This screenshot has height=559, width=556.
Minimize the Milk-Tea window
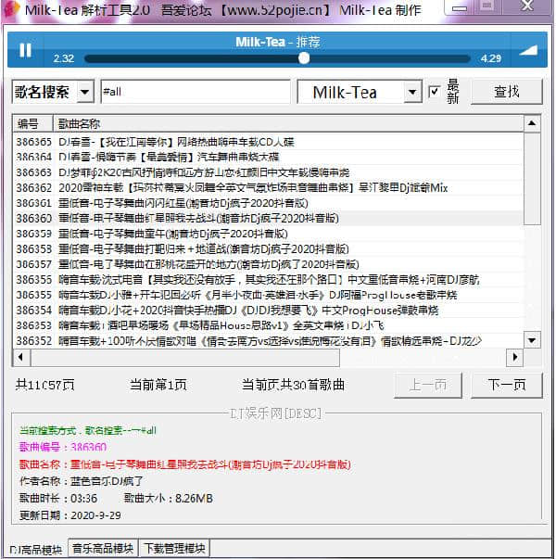pyautogui.click(x=460, y=7)
